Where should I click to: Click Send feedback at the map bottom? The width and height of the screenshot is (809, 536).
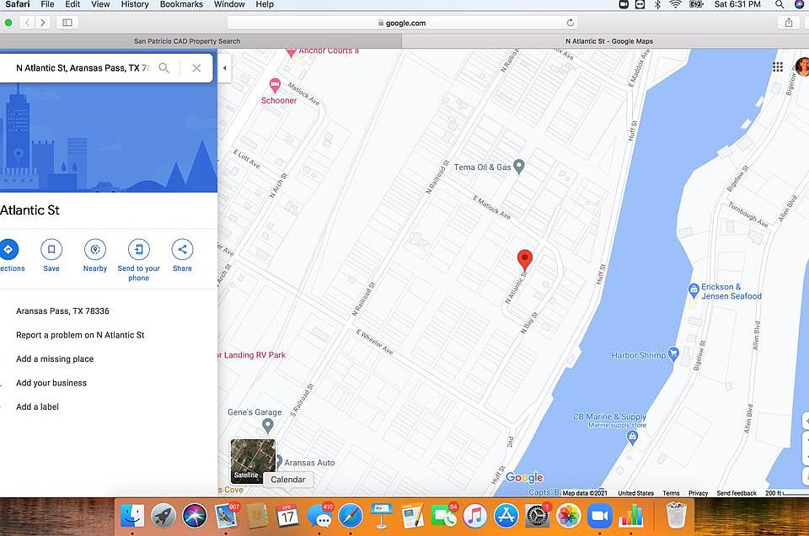[737, 493]
